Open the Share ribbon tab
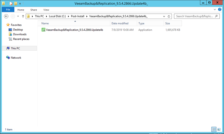Viewport: 224px width, 134px height. 34,10
